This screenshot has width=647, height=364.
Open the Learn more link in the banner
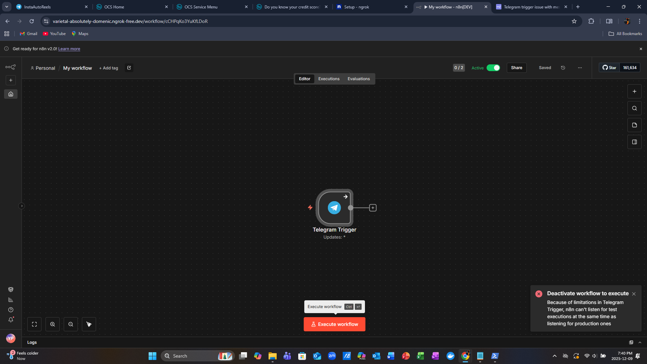click(69, 49)
